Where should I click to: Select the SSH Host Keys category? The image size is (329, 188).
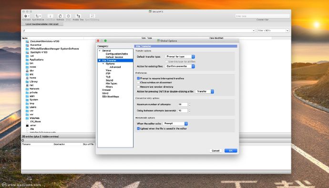point(111,97)
